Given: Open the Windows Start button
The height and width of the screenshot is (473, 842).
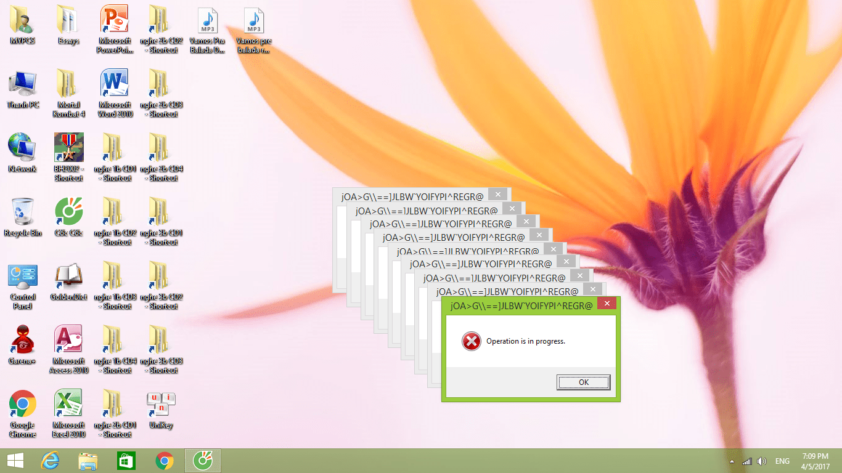Looking at the screenshot, I should 15,461.
